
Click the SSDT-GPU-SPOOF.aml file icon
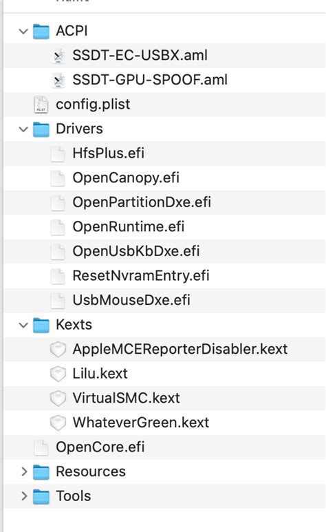(58, 81)
